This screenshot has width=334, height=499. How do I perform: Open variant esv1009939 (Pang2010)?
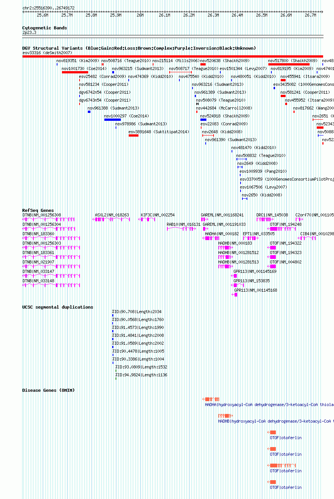(263, 171)
